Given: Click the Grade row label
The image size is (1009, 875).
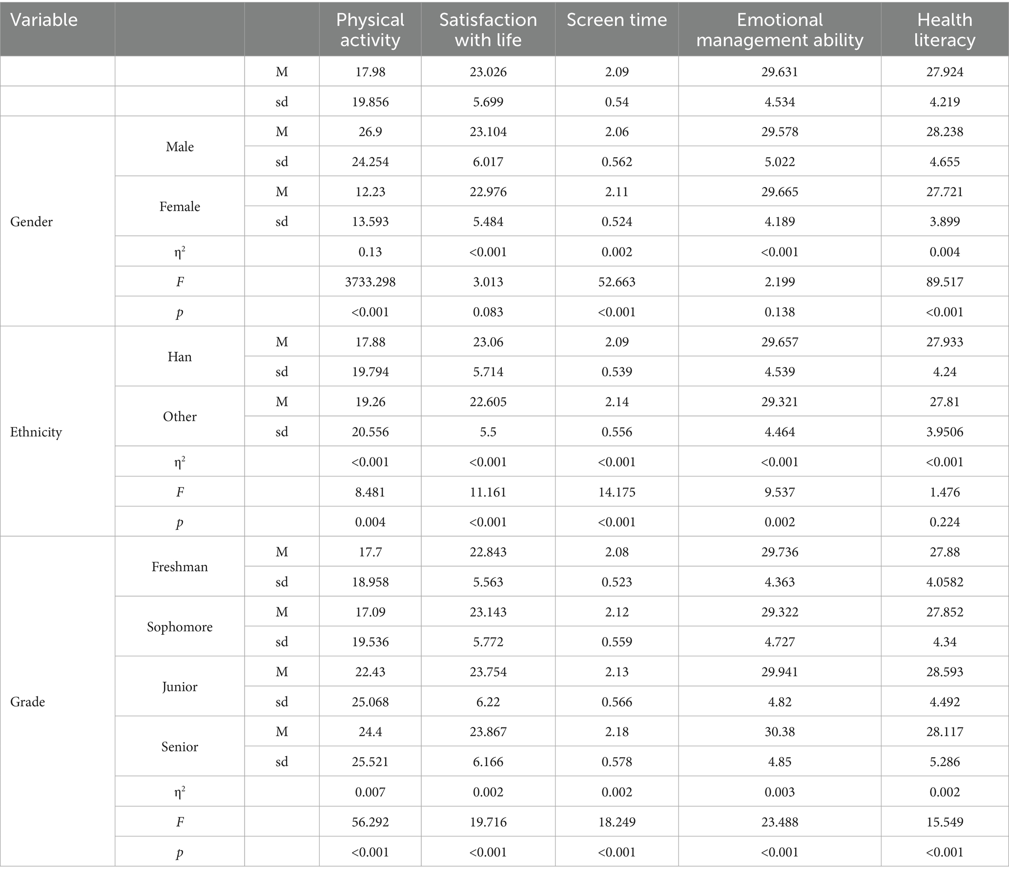Looking at the screenshot, I should point(27,702).
